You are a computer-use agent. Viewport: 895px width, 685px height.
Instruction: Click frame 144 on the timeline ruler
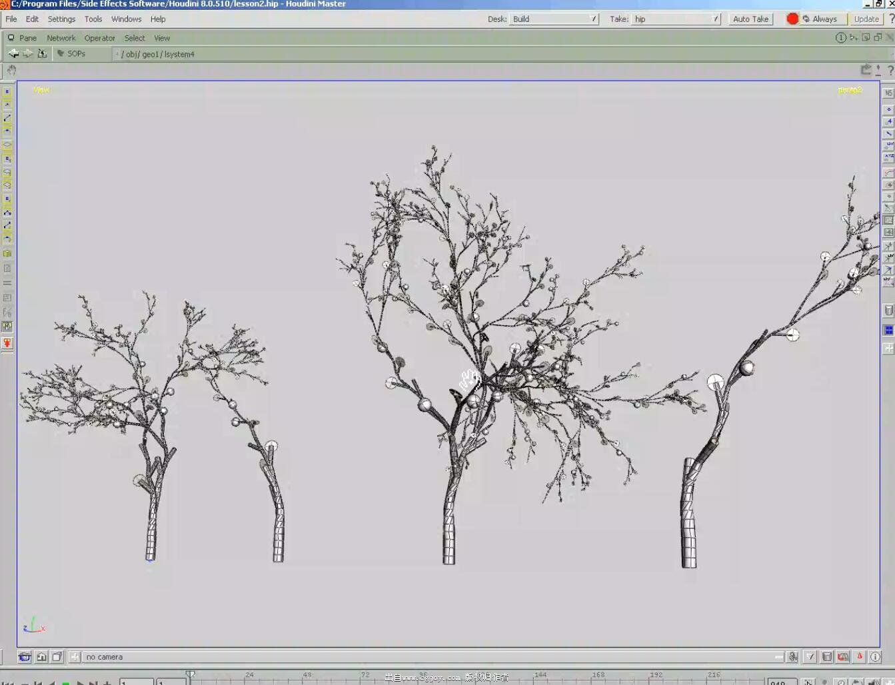[540, 674]
